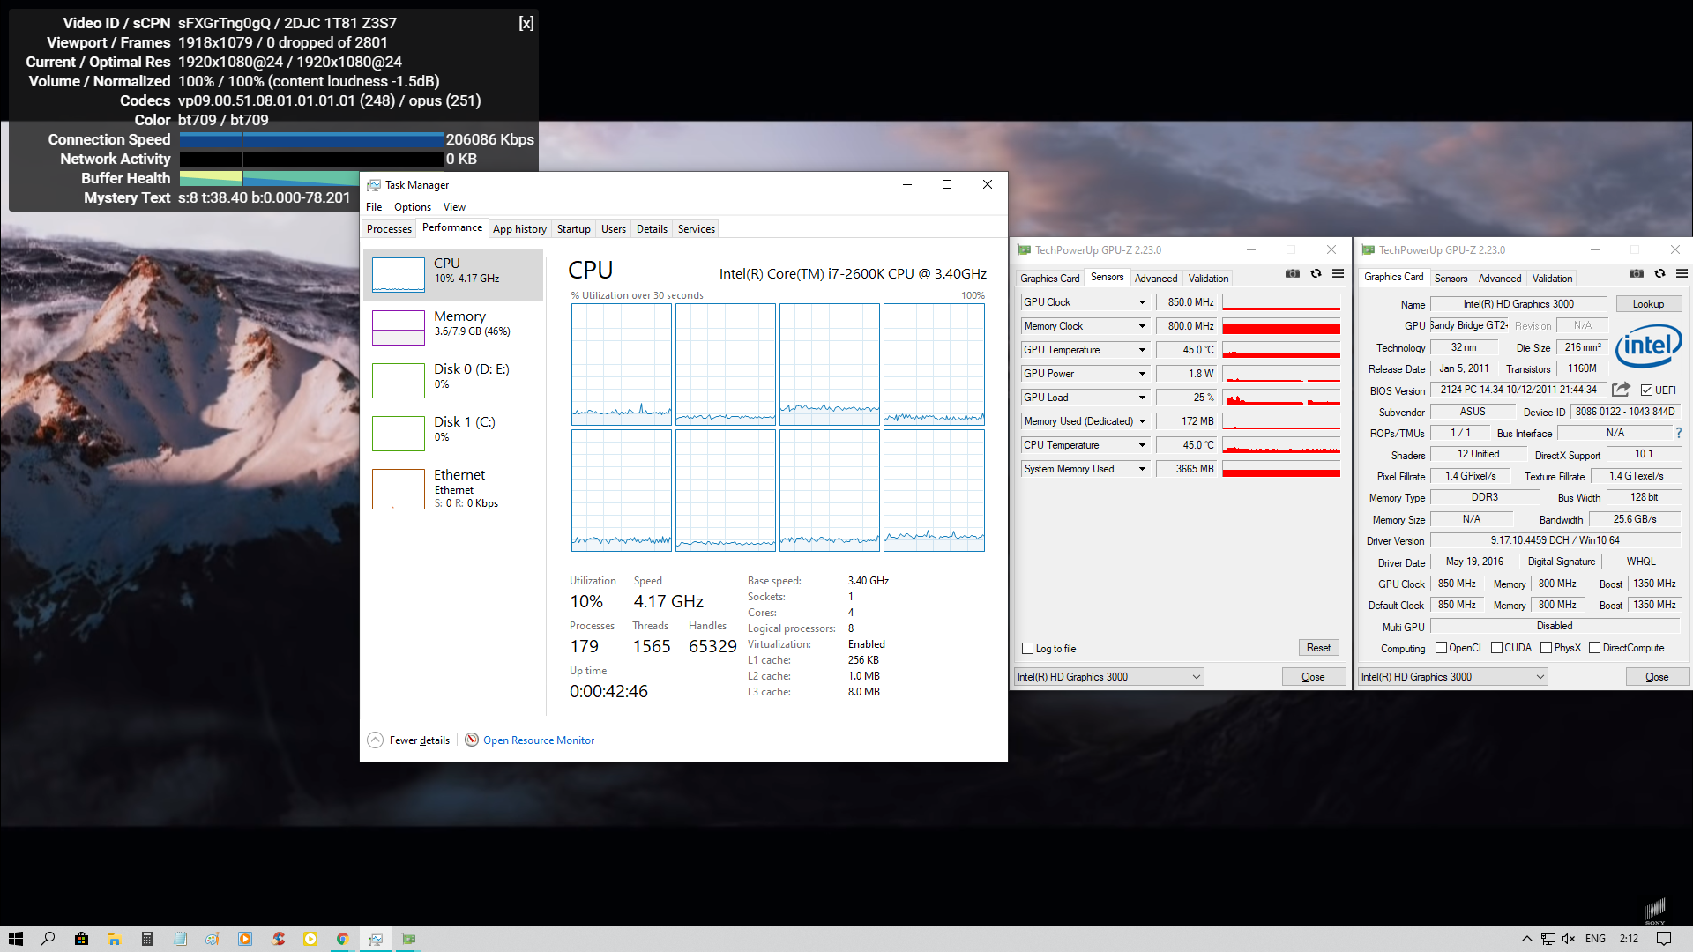
Task: Open the Options menu in Task Manager
Action: pos(412,207)
